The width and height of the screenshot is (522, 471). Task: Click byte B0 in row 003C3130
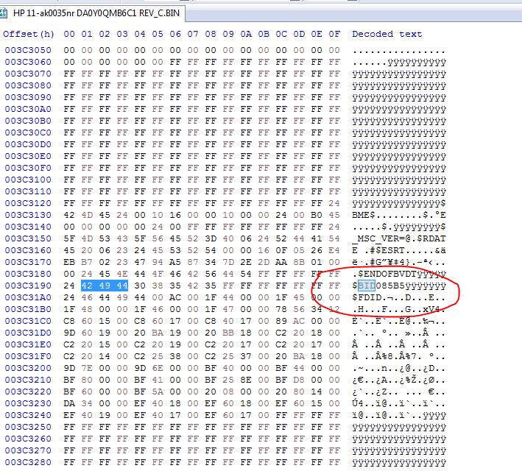(x=317, y=215)
